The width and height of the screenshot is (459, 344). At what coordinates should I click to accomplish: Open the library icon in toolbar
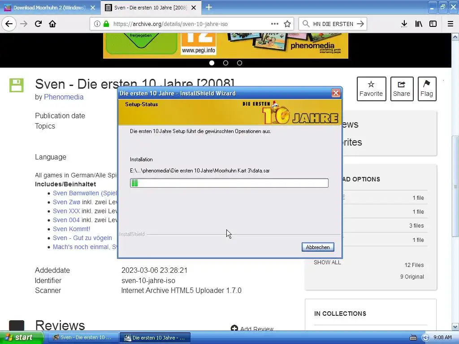point(419,24)
